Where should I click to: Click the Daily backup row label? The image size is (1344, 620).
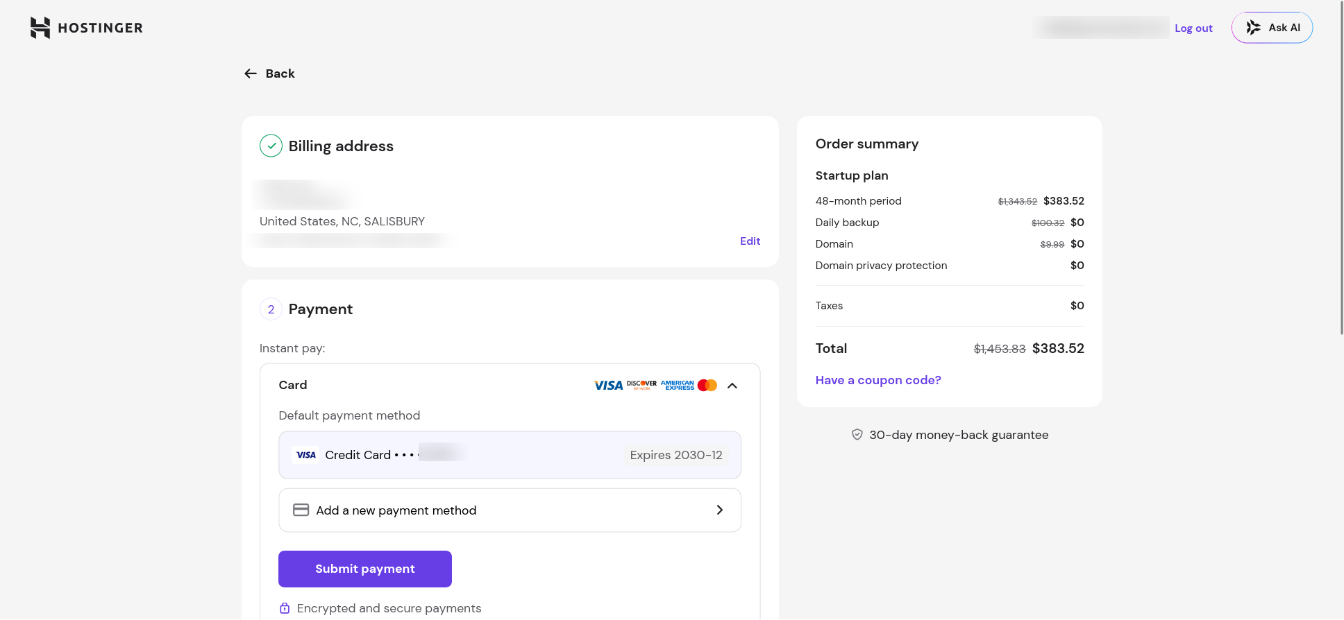(x=847, y=223)
